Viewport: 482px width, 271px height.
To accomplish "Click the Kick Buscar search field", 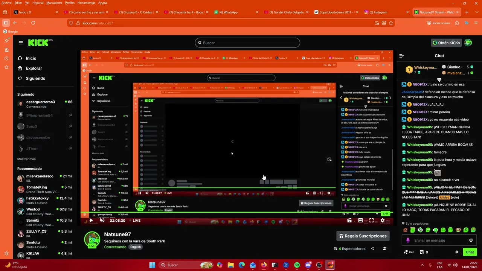I will point(247,43).
